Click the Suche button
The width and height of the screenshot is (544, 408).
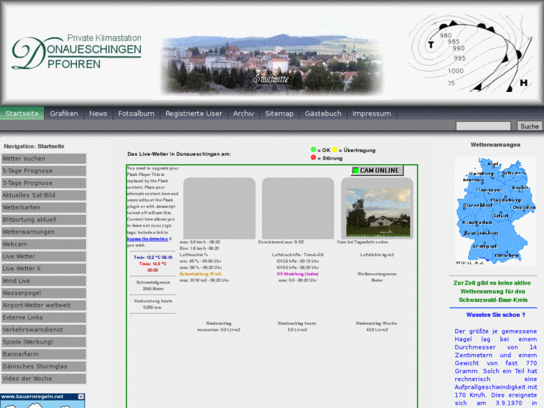point(530,127)
